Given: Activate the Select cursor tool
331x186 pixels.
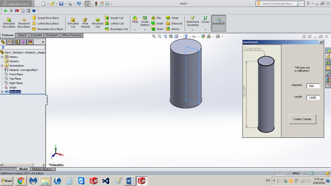Looking at the screenshot, I should 87,4.
